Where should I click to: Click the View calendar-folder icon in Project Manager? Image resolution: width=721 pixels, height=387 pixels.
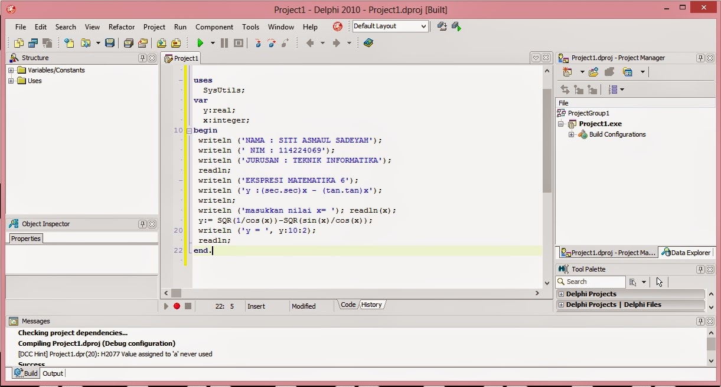628,72
